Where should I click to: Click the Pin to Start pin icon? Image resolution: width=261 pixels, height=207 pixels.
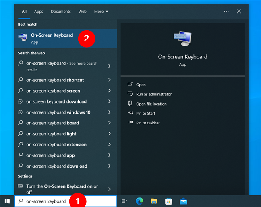[130, 113]
